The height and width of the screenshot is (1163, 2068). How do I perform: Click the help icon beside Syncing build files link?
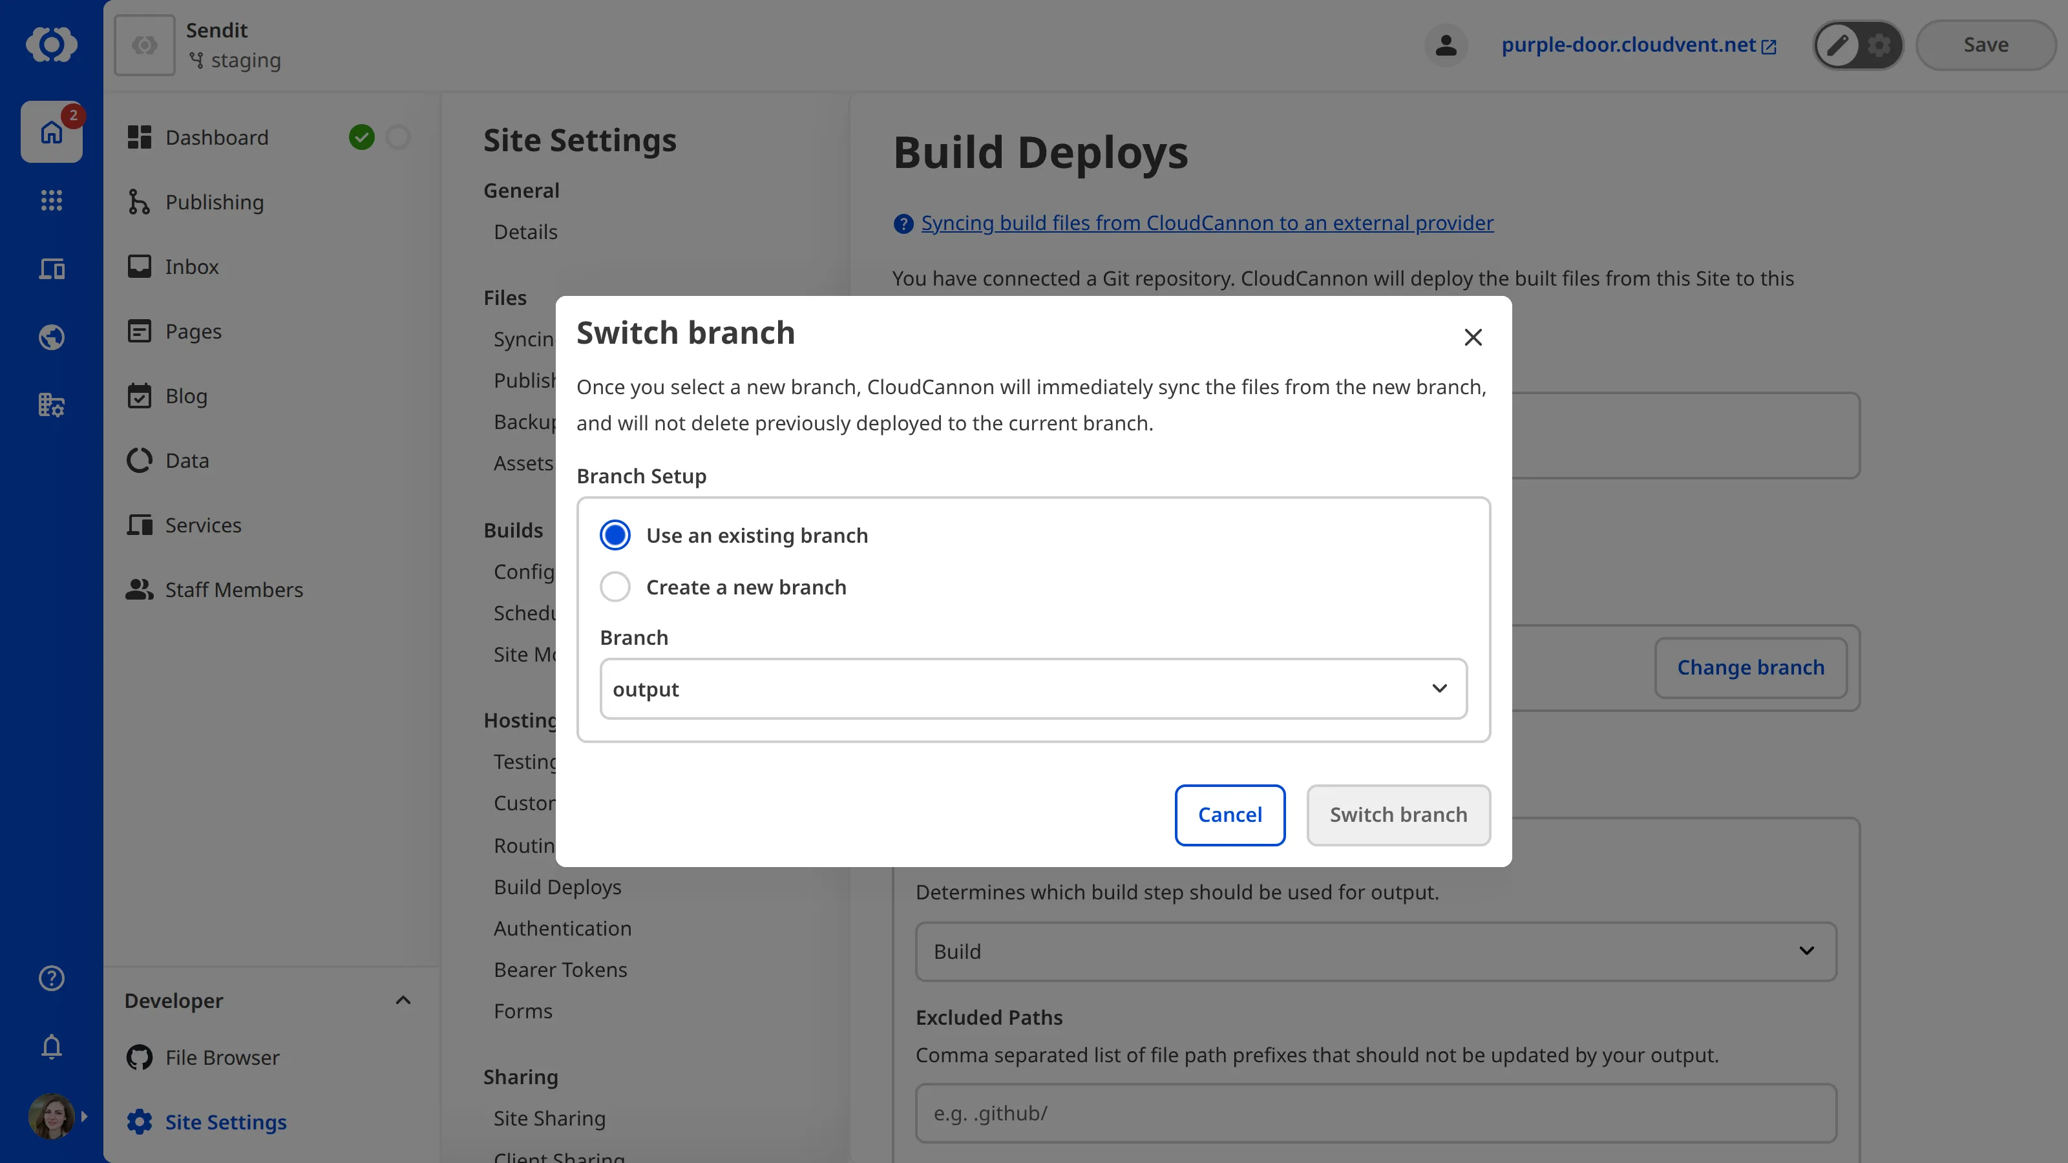pyautogui.click(x=903, y=224)
